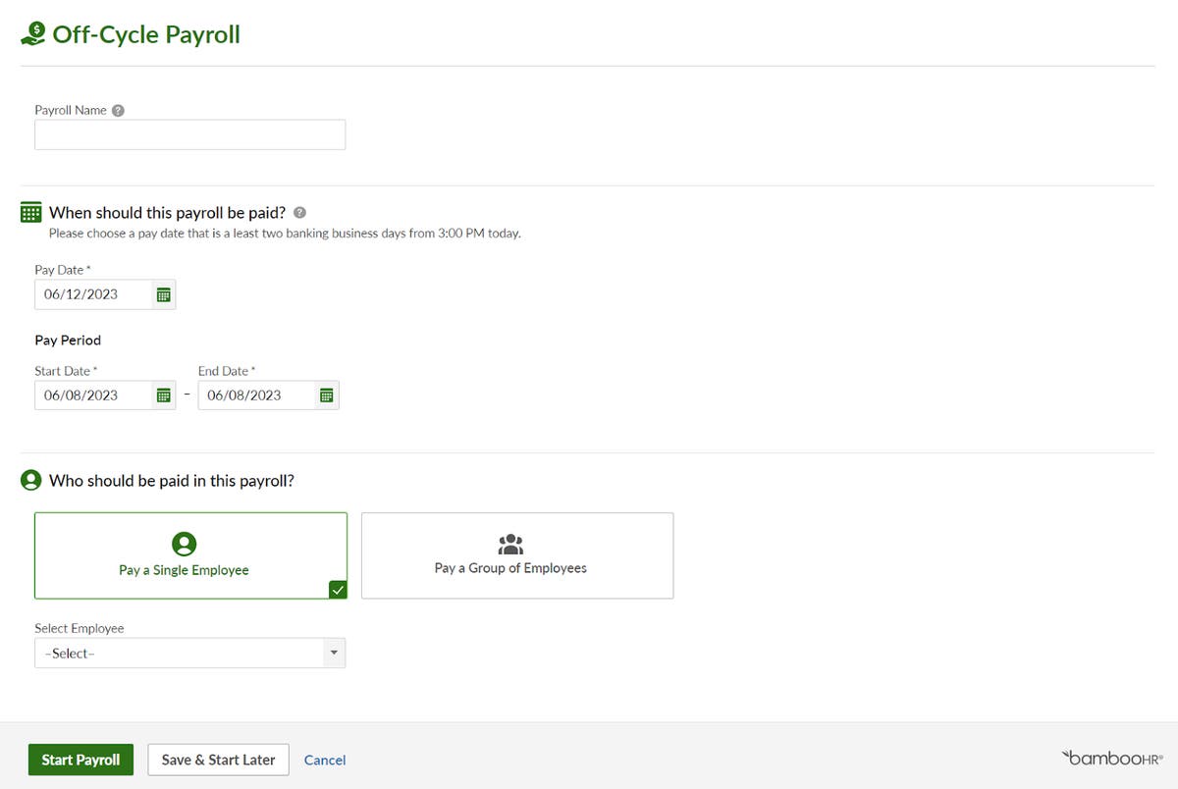This screenshot has width=1178, height=789.
Task: Expand the employee selection list
Action: 189,653
